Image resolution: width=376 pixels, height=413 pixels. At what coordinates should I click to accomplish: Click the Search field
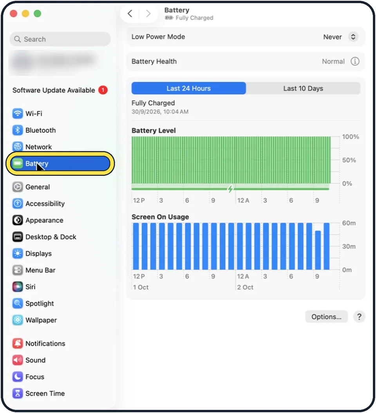click(60, 39)
